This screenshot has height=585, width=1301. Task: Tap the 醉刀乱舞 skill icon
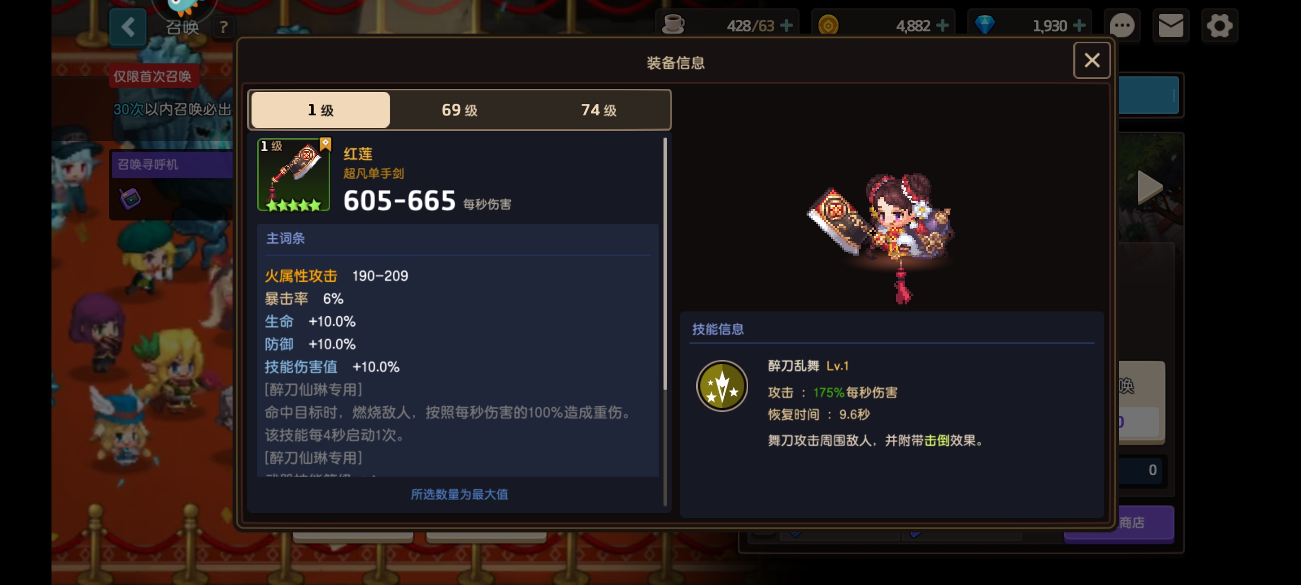click(722, 386)
